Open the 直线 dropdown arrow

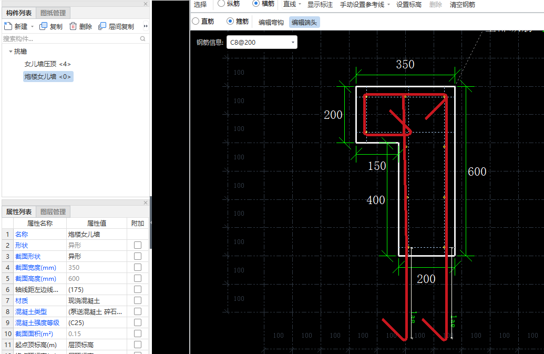300,4
